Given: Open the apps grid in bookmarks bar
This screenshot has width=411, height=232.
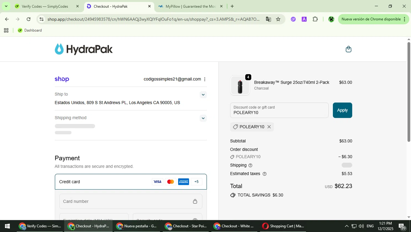Looking at the screenshot, I should (6, 30).
